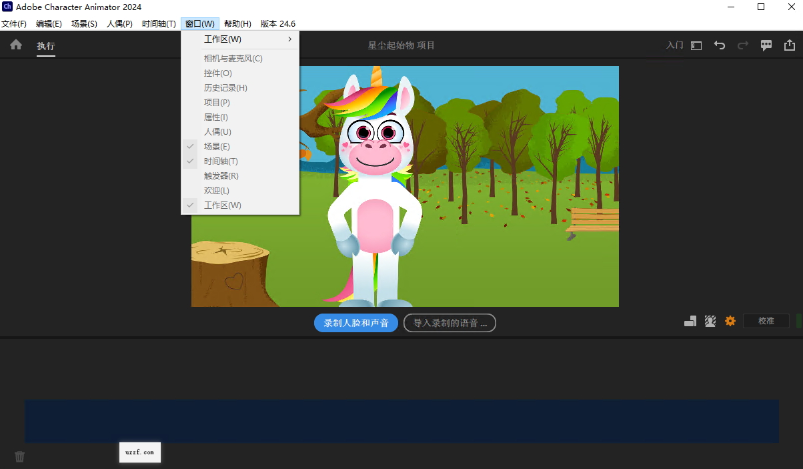This screenshot has height=469, width=803.
Task: Click the stage layout icon near the gear
Action: (x=690, y=321)
